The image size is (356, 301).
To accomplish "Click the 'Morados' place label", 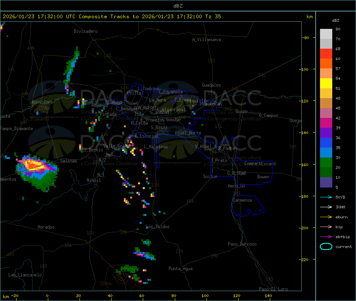I will coord(46,227).
